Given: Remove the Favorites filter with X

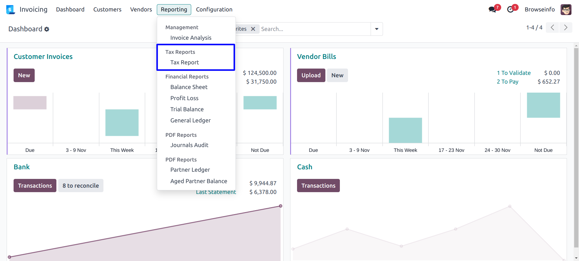Looking at the screenshot, I should tap(253, 29).
